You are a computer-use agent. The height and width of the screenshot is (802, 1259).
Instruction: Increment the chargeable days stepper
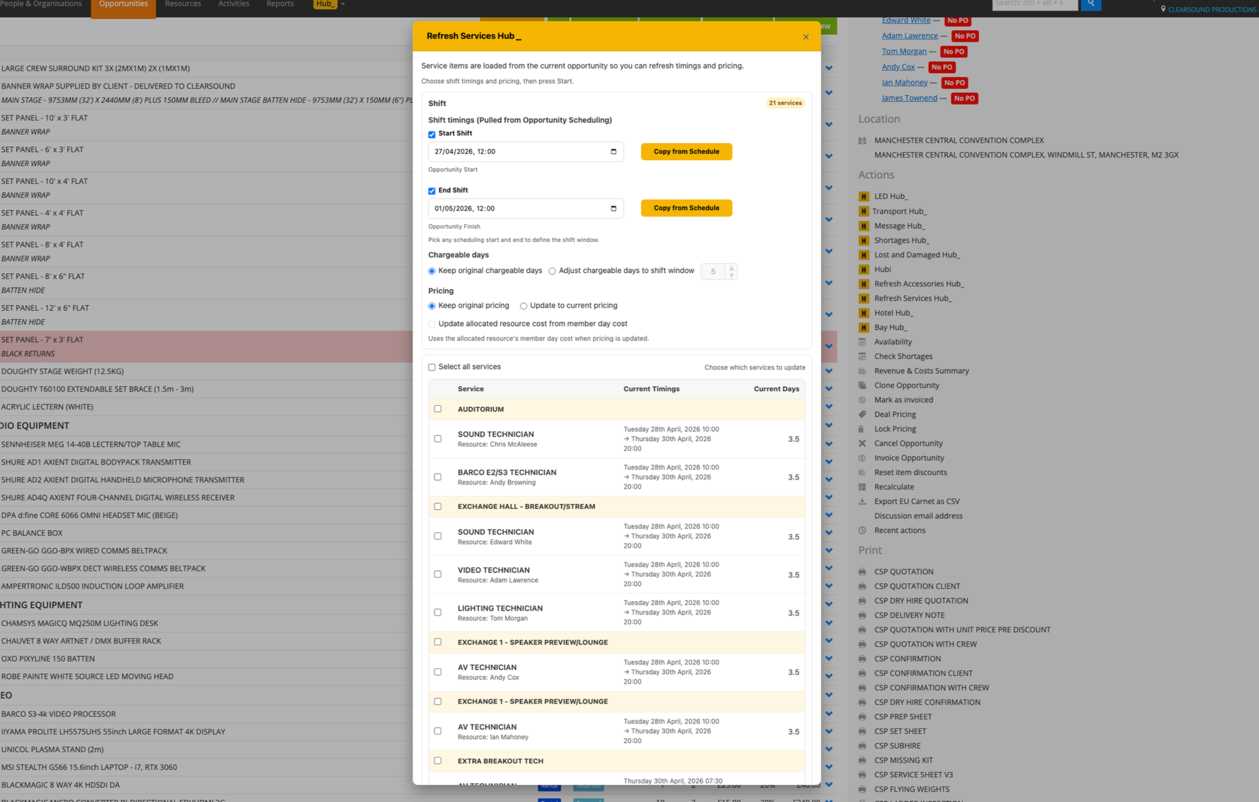point(731,268)
